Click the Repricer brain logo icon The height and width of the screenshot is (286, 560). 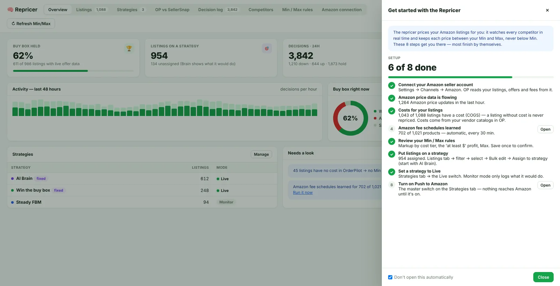point(10,10)
